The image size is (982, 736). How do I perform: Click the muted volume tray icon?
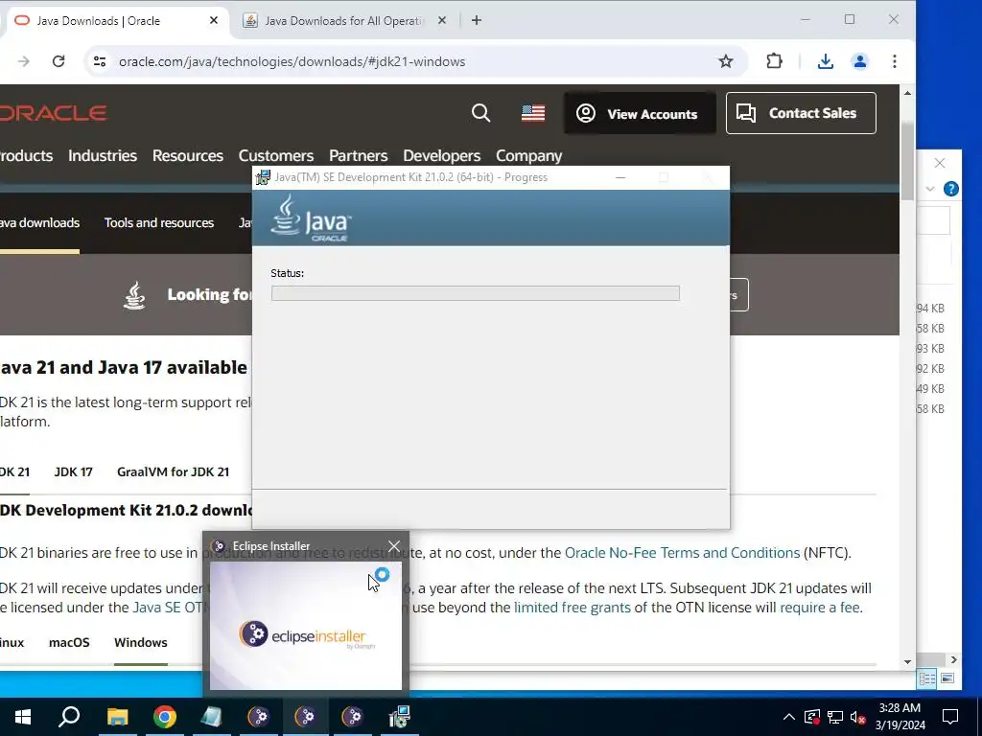858,717
